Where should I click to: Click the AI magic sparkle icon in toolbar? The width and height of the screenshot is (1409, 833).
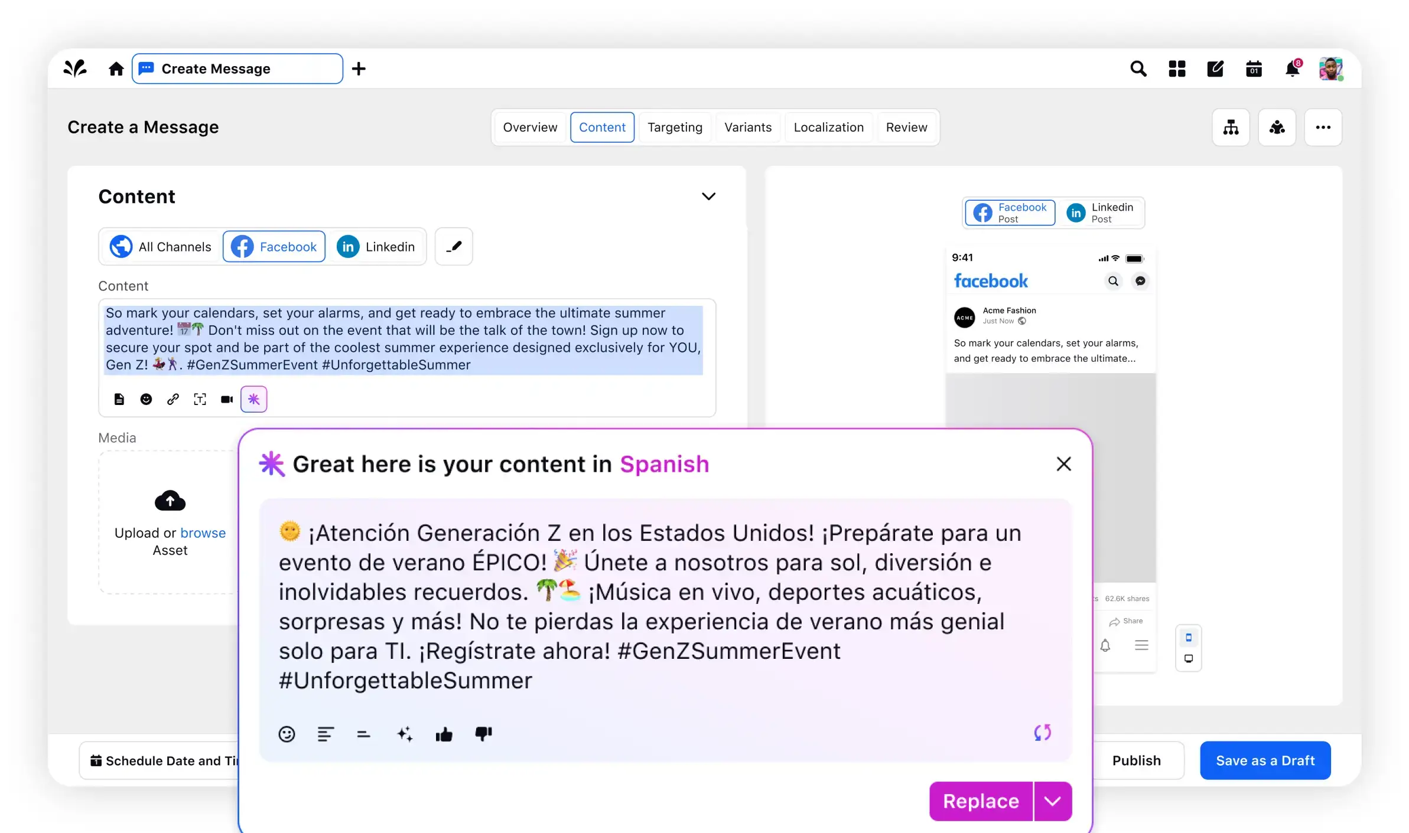253,398
